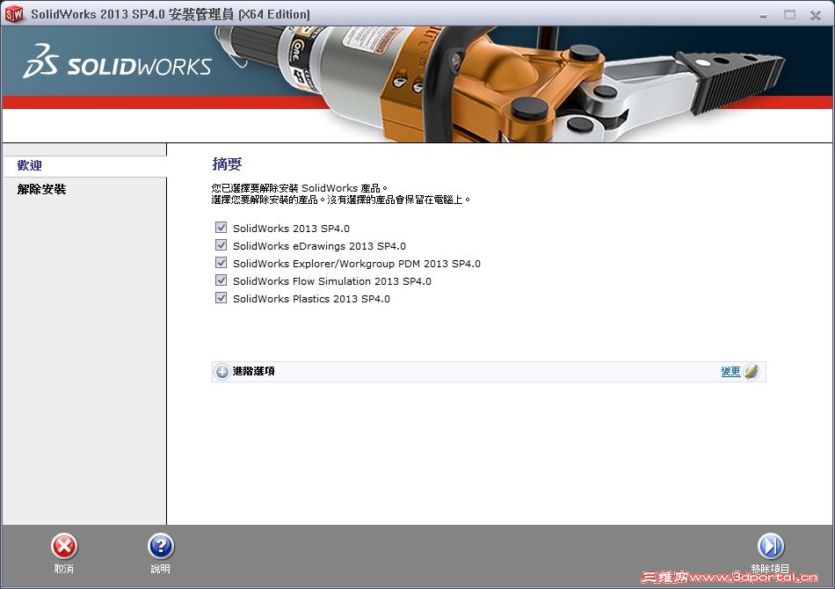The width and height of the screenshot is (835, 589).
Task: Maximize the installation manager window
Action: (x=789, y=15)
